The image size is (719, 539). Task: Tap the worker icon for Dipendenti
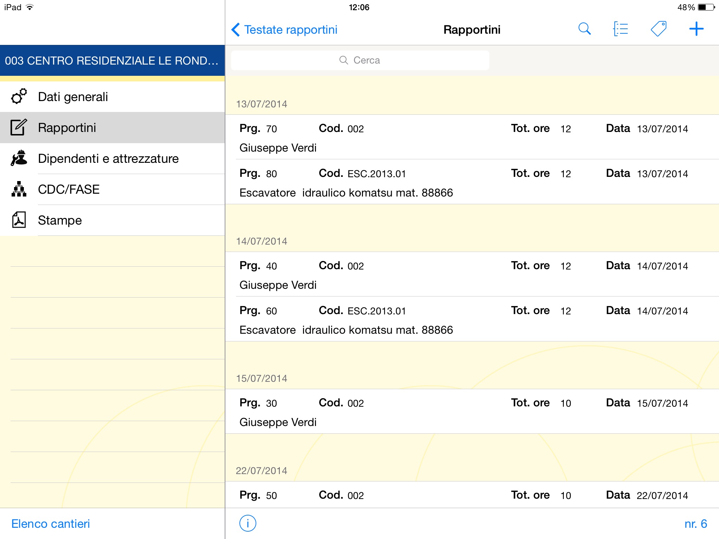click(x=19, y=158)
